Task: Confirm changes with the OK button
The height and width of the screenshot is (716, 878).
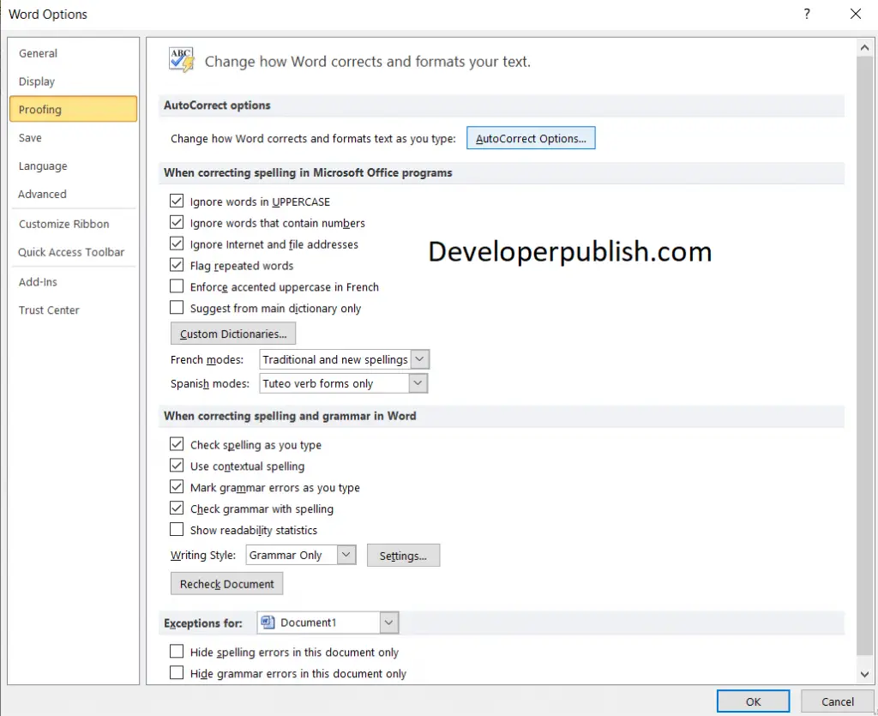Action: [x=753, y=701]
